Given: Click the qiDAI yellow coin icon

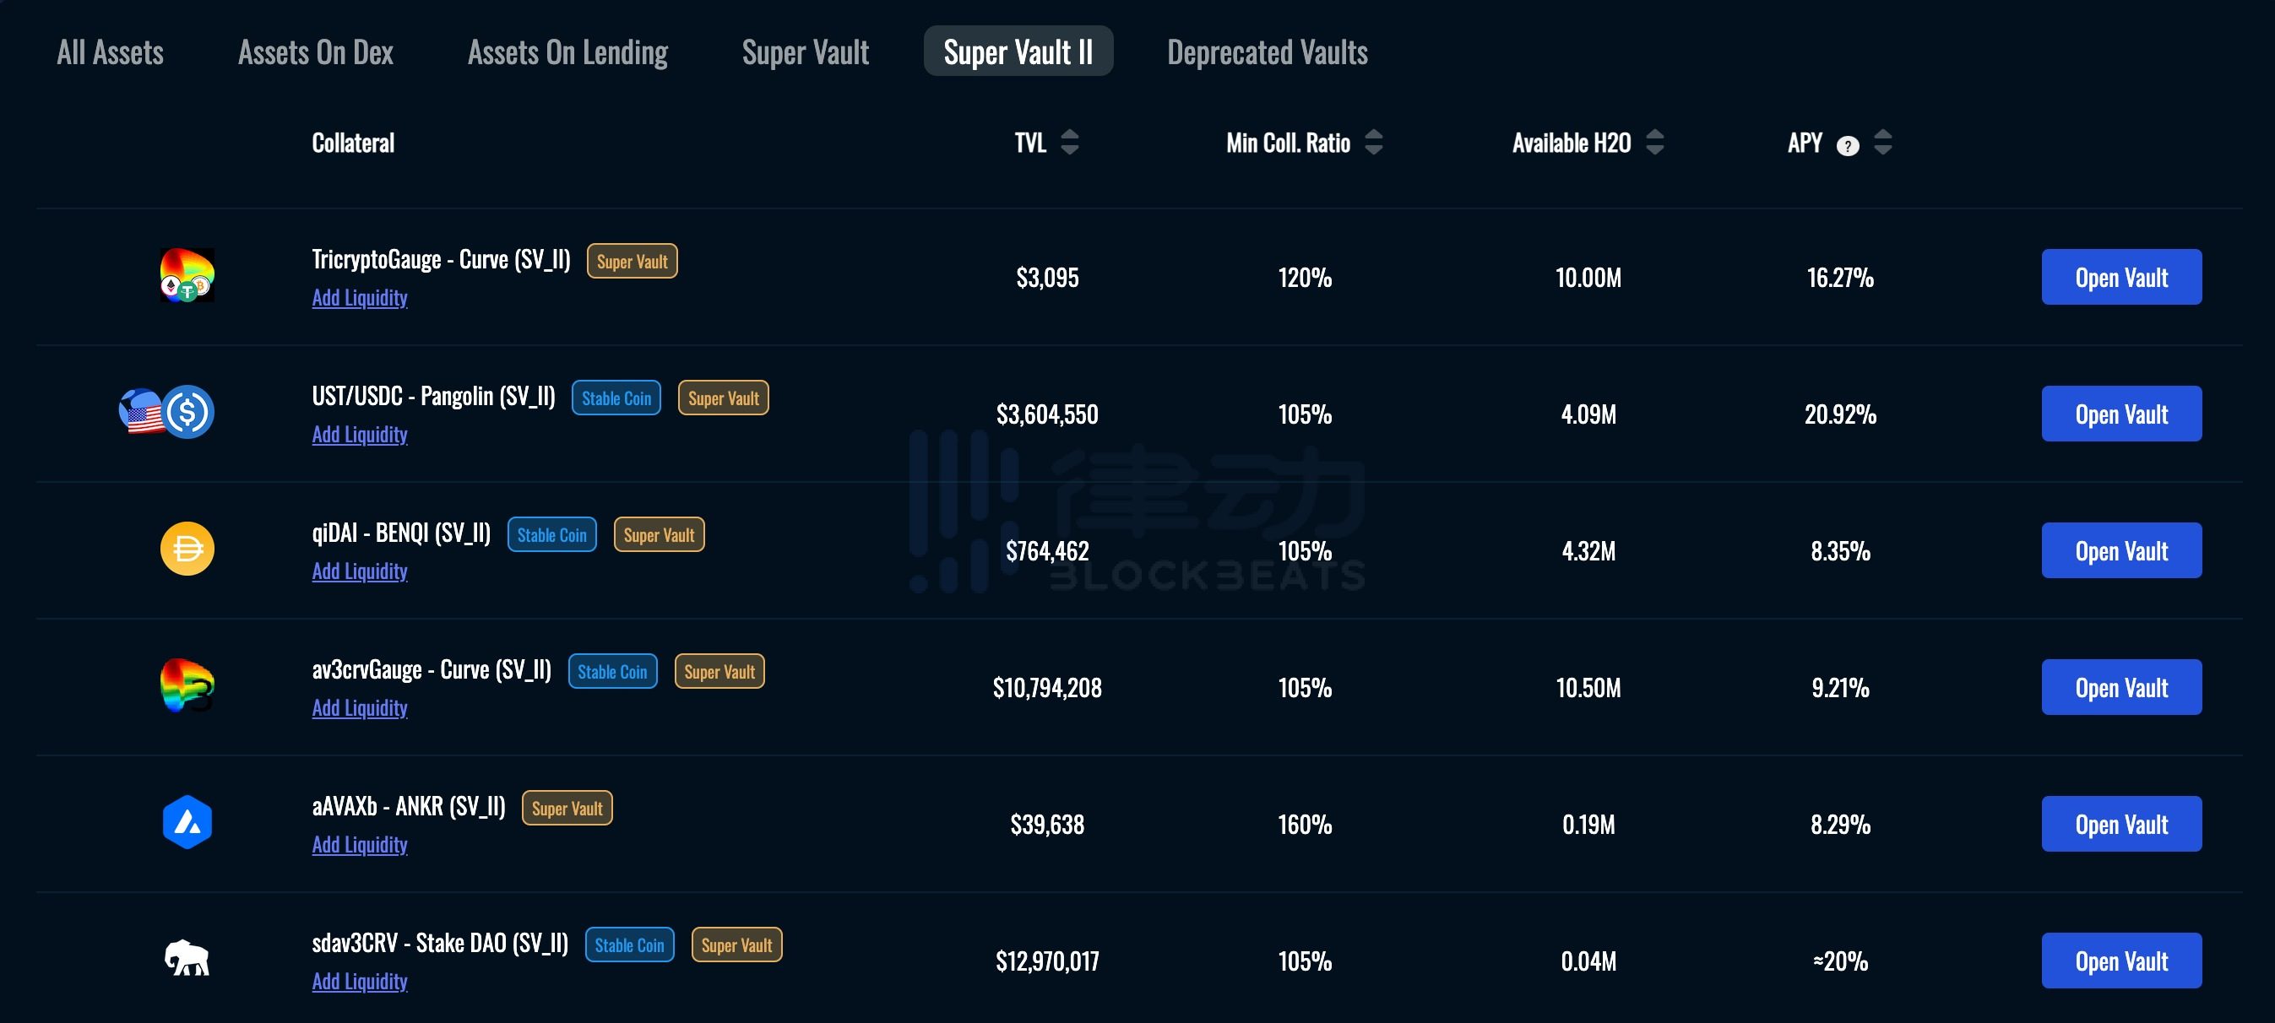Looking at the screenshot, I should coord(187,549).
